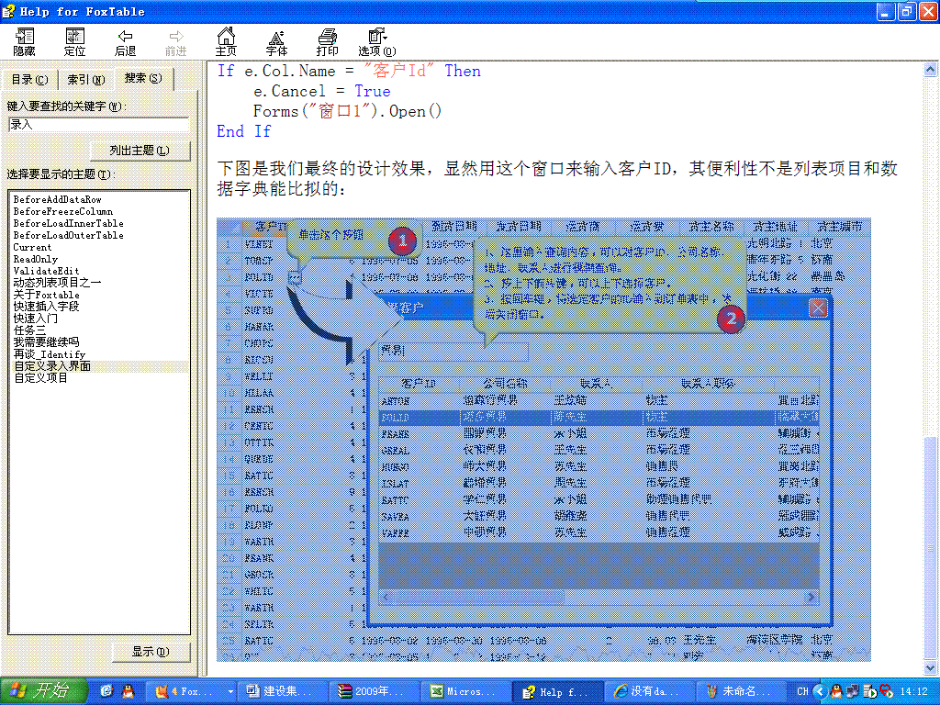Click the content pane scroll-up arrow

click(x=930, y=69)
